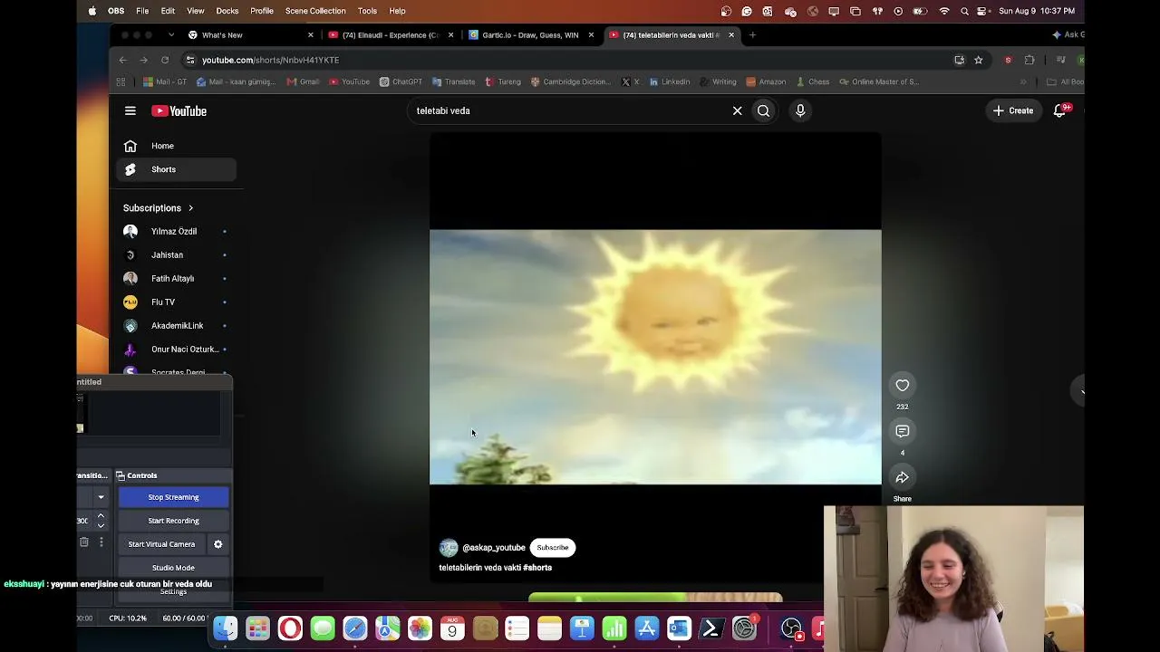
Task: Clear the YouTube search box text
Action: (x=737, y=110)
